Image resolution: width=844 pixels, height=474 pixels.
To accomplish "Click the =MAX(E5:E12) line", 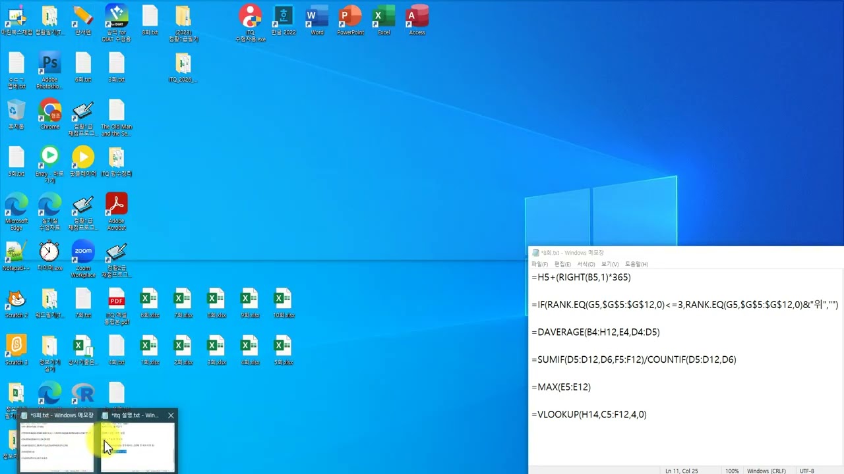I will (561, 387).
